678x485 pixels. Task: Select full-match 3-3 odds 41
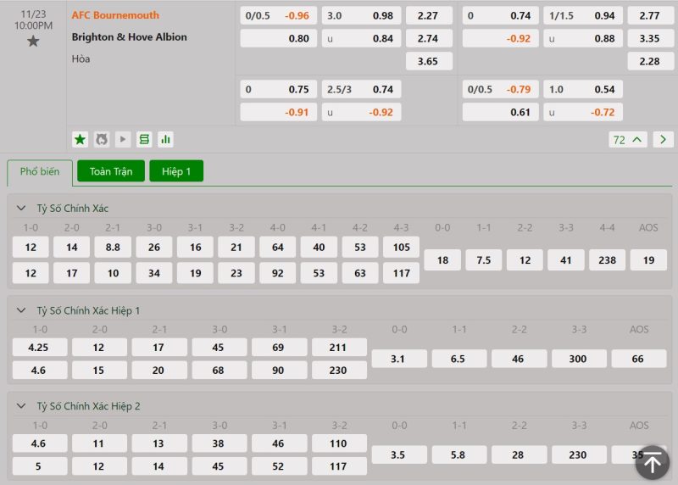click(566, 260)
